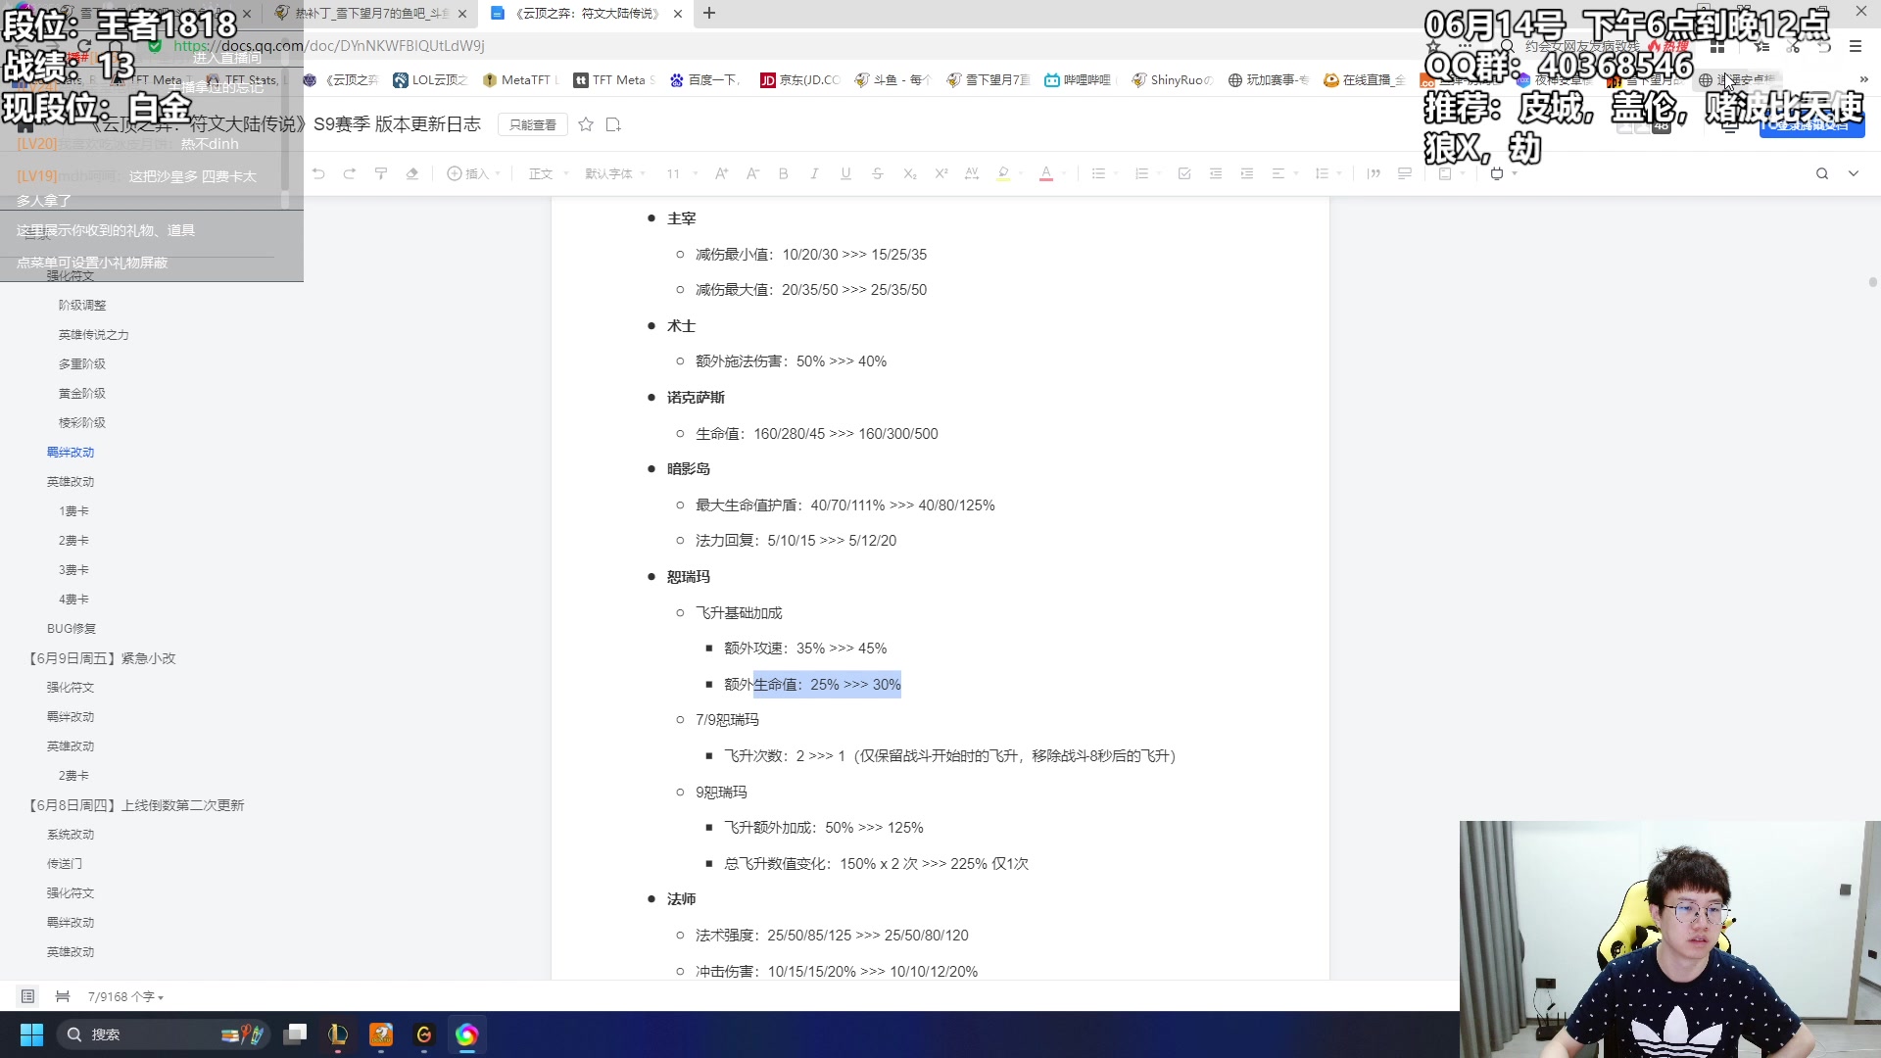1881x1058 pixels.
Task: Open the 百度一下 bookmark
Action: (x=704, y=80)
